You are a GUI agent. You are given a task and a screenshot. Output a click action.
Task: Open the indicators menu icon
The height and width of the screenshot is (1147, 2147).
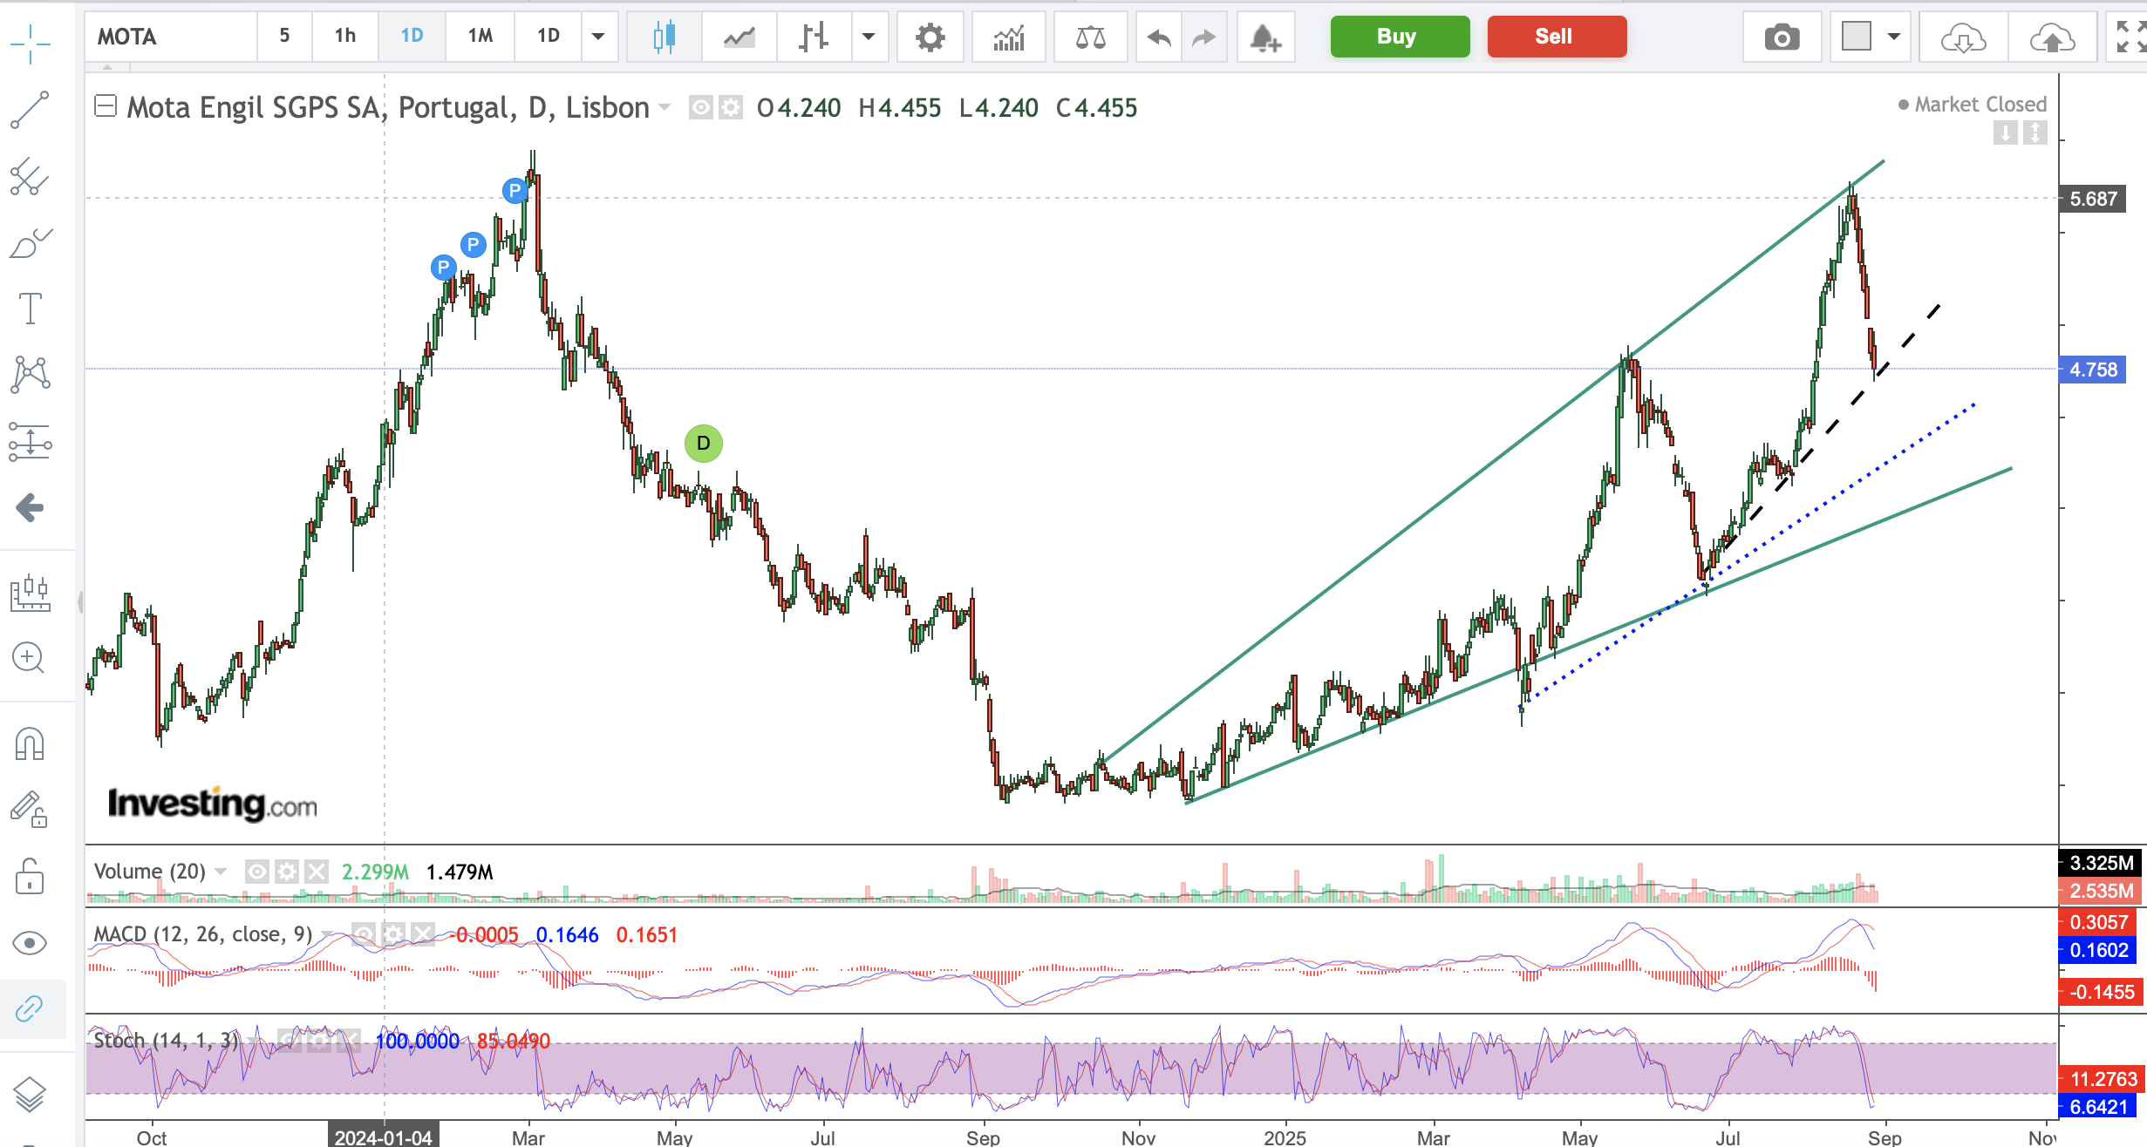(1009, 37)
